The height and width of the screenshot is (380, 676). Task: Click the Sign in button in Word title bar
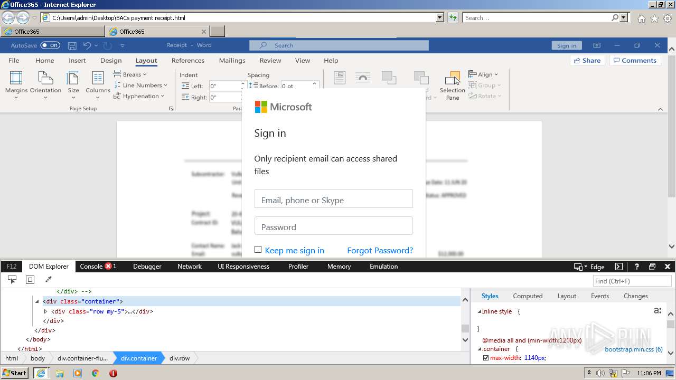(x=567, y=45)
